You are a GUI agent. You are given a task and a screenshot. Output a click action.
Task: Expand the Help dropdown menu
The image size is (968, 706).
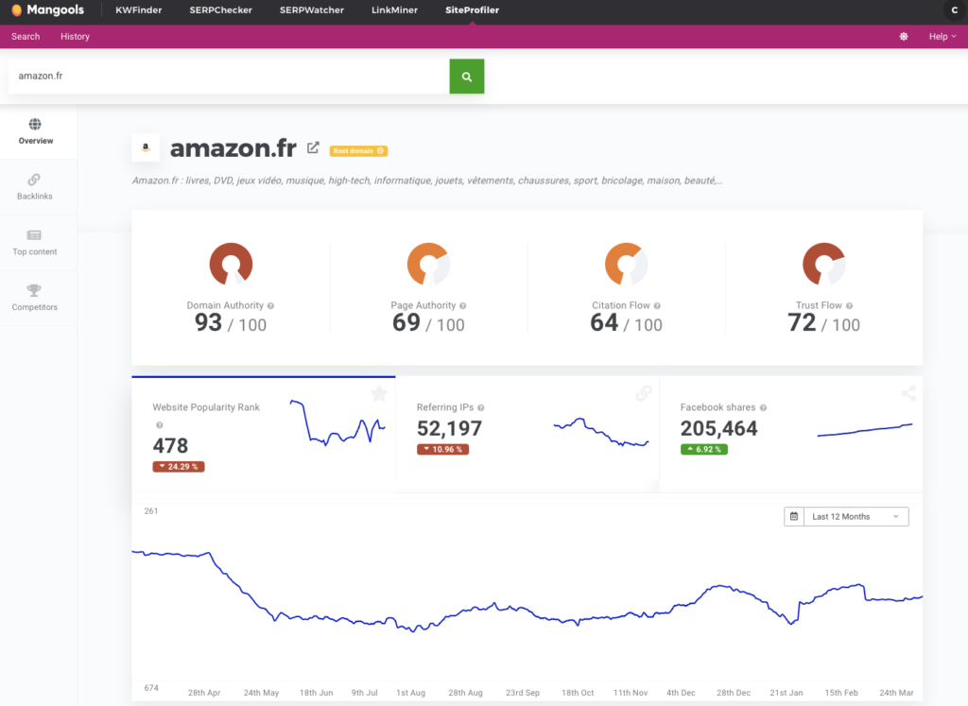942,37
